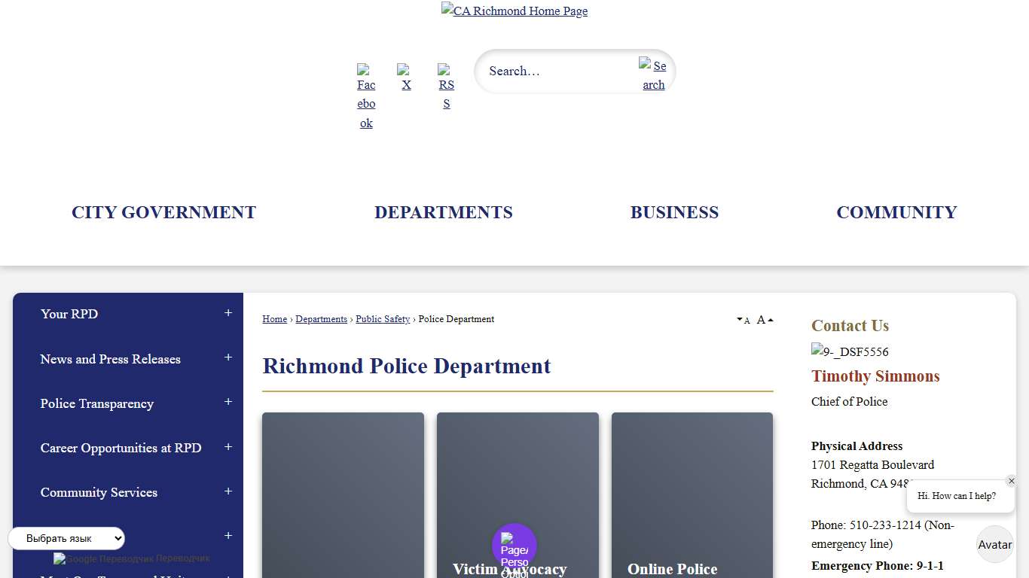Follow the Public Safety breadcrumb link
This screenshot has width=1029, height=578.
pyautogui.click(x=383, y=319)
